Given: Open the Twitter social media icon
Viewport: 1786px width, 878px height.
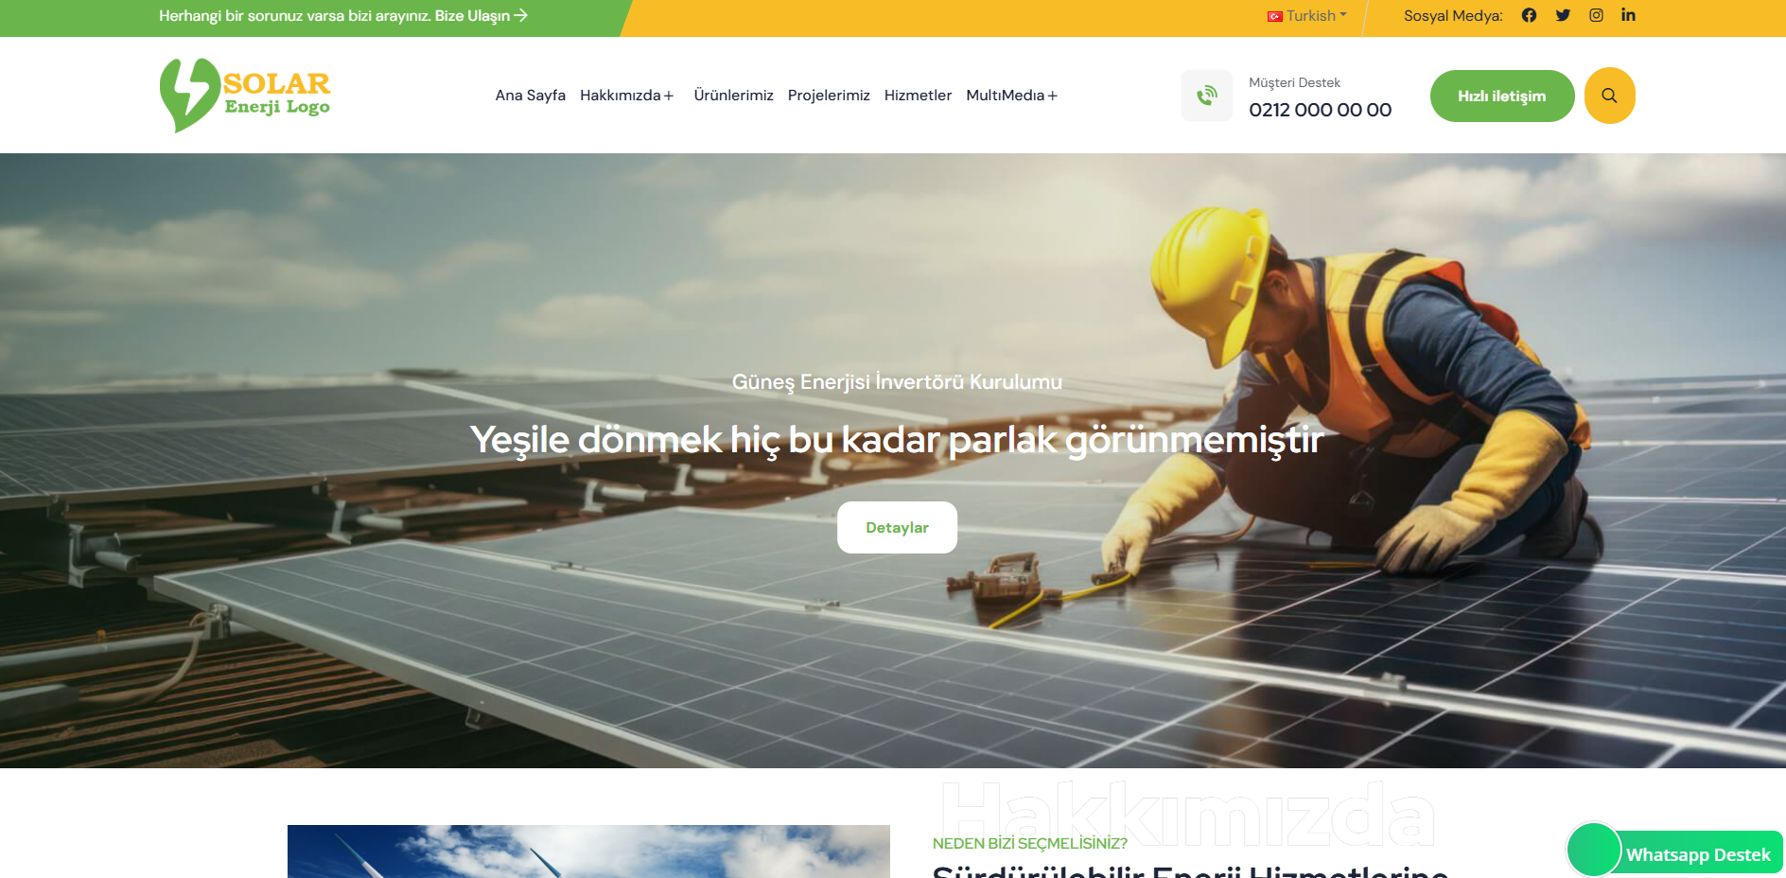Looking at the screenshot, I should (x=1563, y=15).
